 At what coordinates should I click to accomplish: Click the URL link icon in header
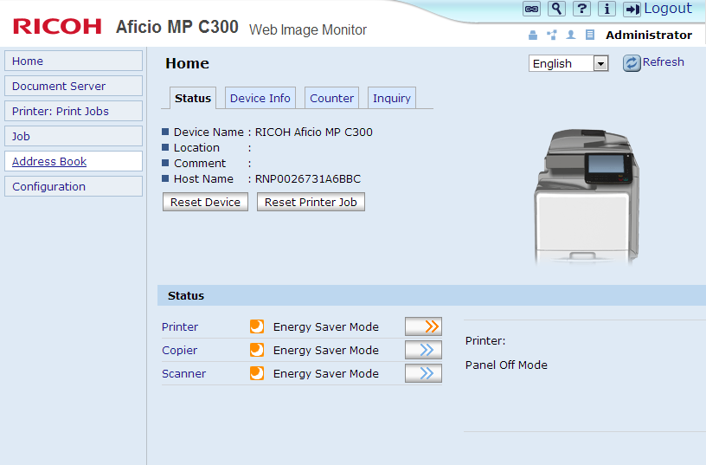coord(532,9)
